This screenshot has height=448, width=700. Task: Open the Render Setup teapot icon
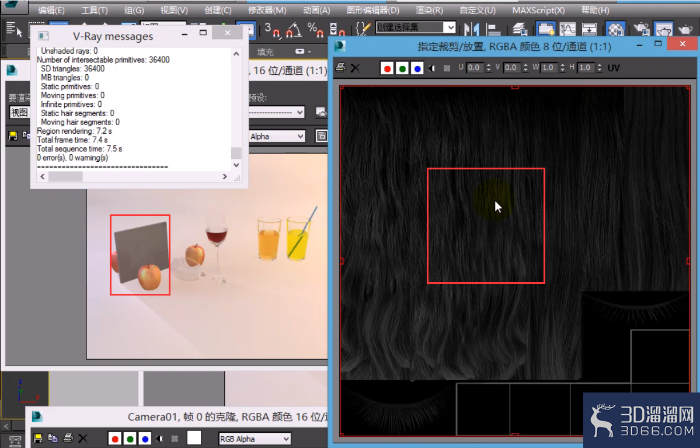tap(641, 29)
